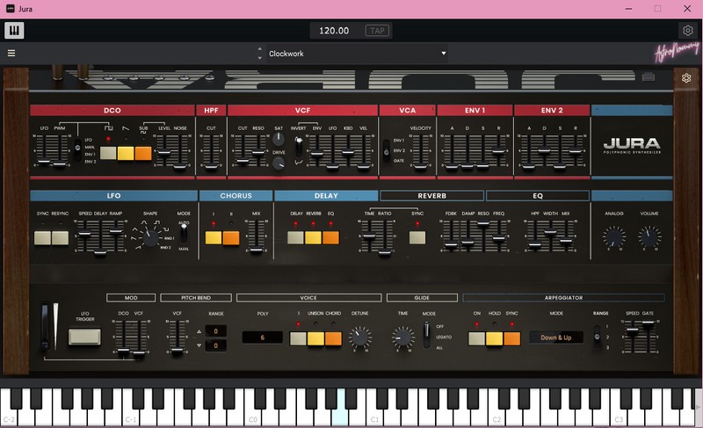Toggle arpeggiator HOLD button

pyautogui.click(x=494, y=339)
